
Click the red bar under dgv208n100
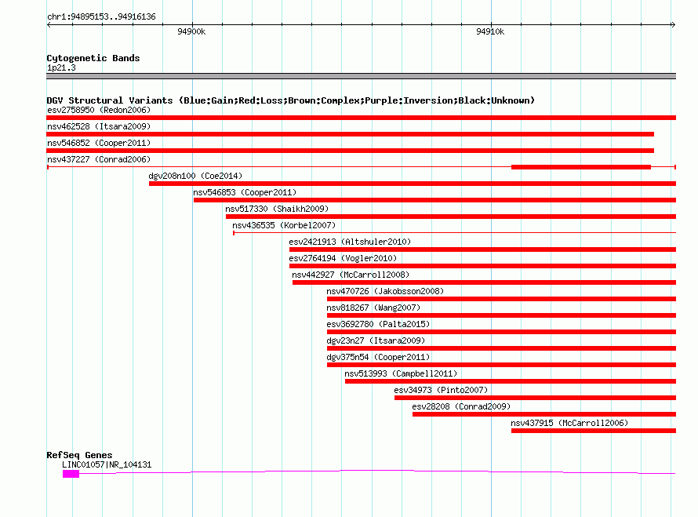(413, 184)
